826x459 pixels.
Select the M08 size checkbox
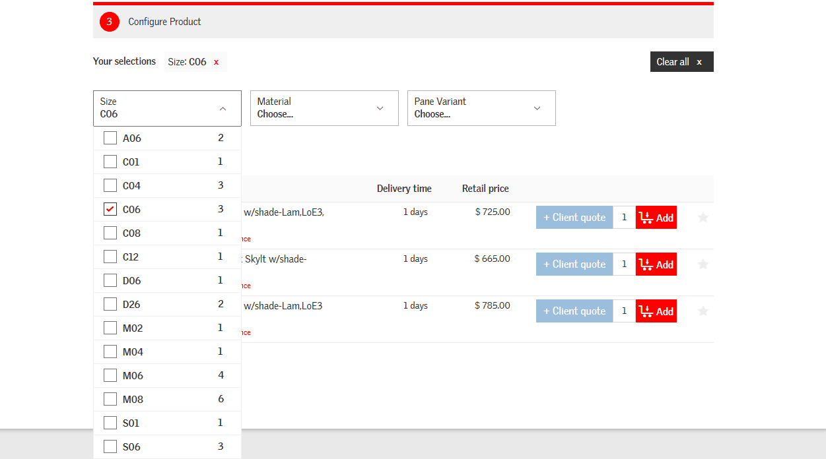coord(110,399)
